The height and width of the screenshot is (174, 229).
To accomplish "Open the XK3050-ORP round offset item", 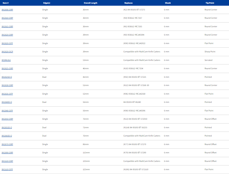I will click(7, 119).
